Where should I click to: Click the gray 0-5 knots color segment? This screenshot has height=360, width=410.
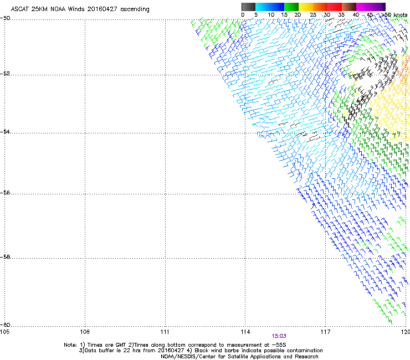pos(248,7)
